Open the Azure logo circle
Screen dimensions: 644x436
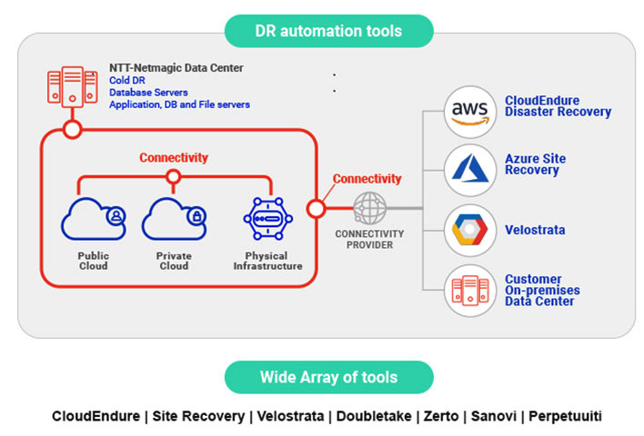(470, 170)
